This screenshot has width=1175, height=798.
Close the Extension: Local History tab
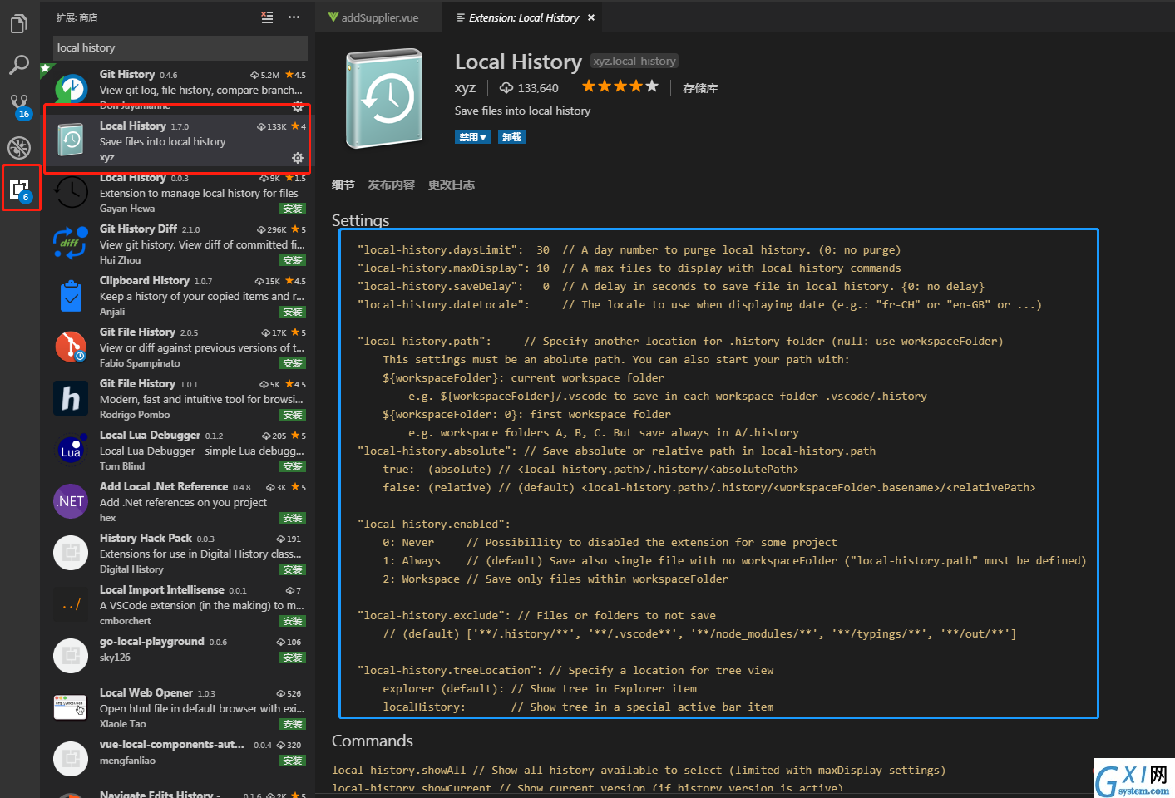[x=591, y=17]
